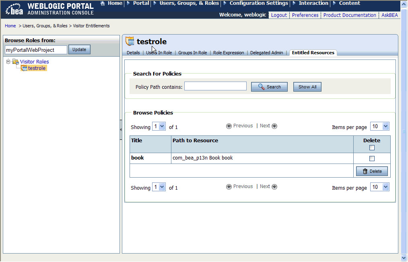408x262 pixels.
Task: Open the Users, Groups, & Roles menu
Action: [189, 3]
